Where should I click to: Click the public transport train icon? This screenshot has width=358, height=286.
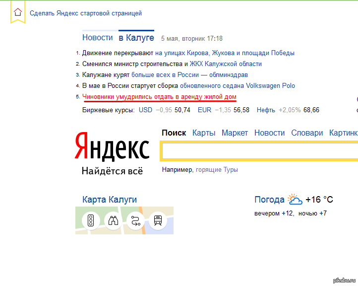(158, 220)
